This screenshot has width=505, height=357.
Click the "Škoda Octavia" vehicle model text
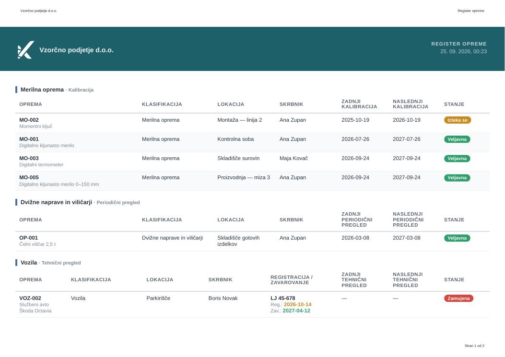pos(35,311)
